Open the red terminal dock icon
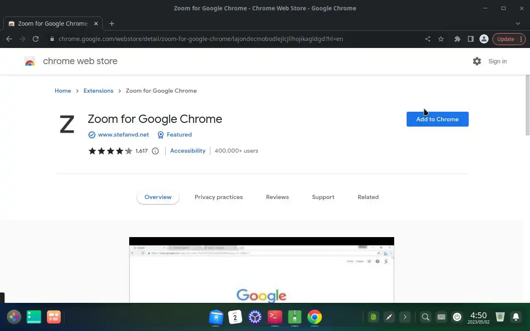 pyautogui.click(x=275, y=317)
